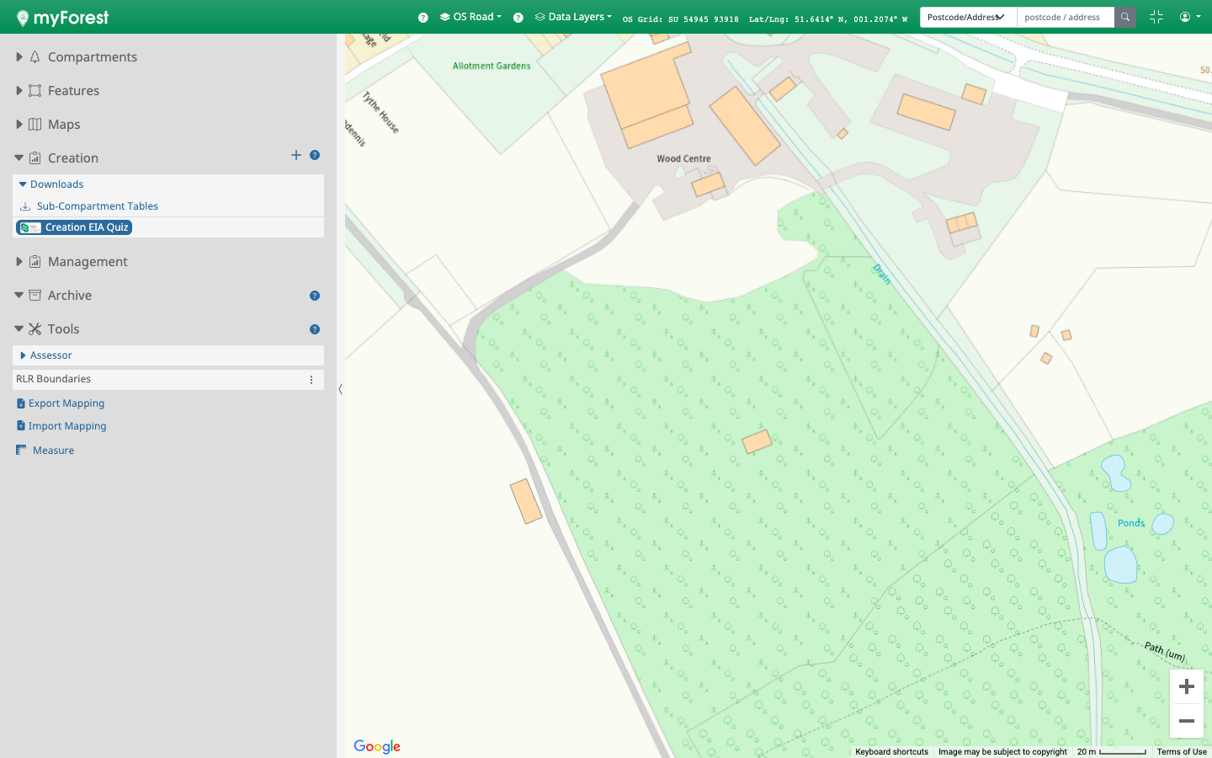
Task: Click the myForest logo
Action: coord(62,18)
